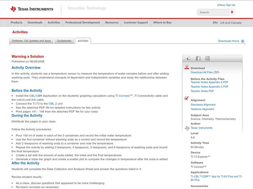253x189 pixels.
Task: Click the Activity Overview heading
Action: (26, 68)
